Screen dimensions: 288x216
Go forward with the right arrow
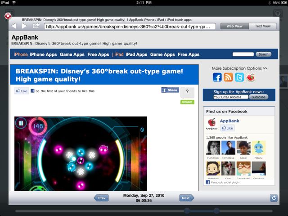pos(24,26)
